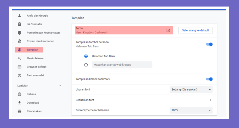239x128 pixels.
Task: Click the person icon for Anda dan Google
Action: point(20,16)
